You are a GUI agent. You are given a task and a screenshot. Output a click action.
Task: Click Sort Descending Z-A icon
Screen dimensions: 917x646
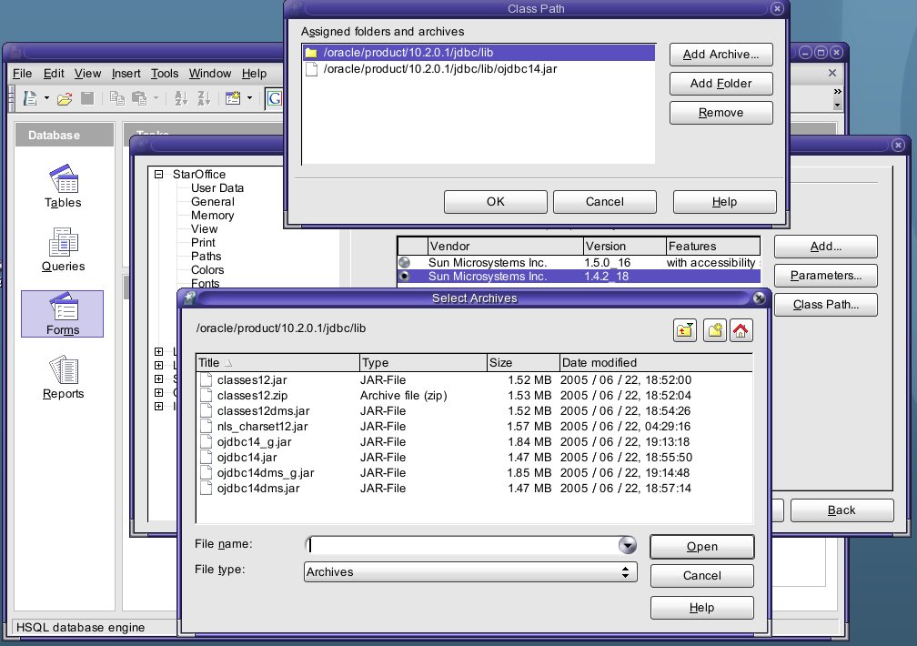click(x=204, y=98)
